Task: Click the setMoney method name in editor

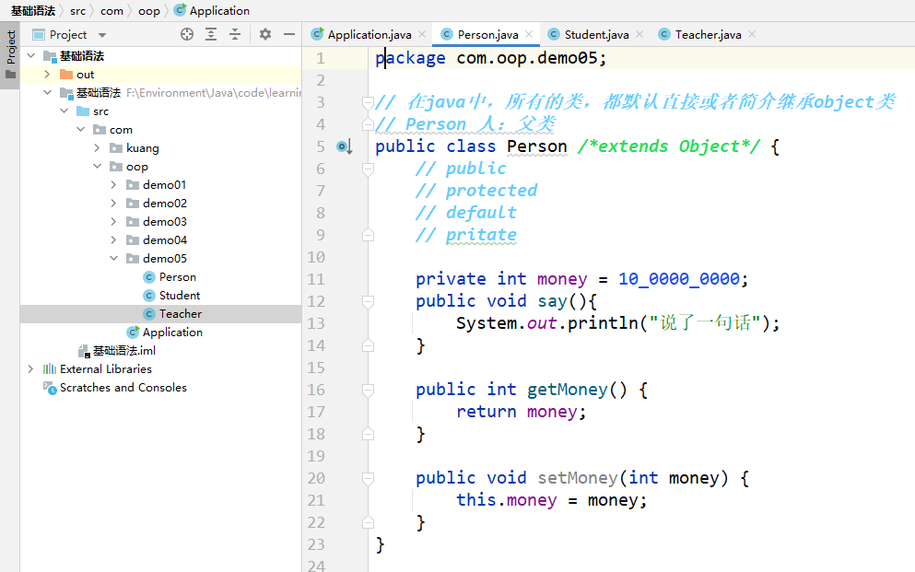Action: pyautogui.click(x=578, y=478)
